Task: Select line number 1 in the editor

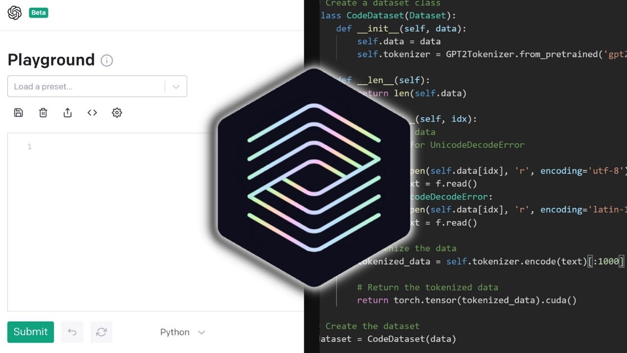Action: (29, 146)
